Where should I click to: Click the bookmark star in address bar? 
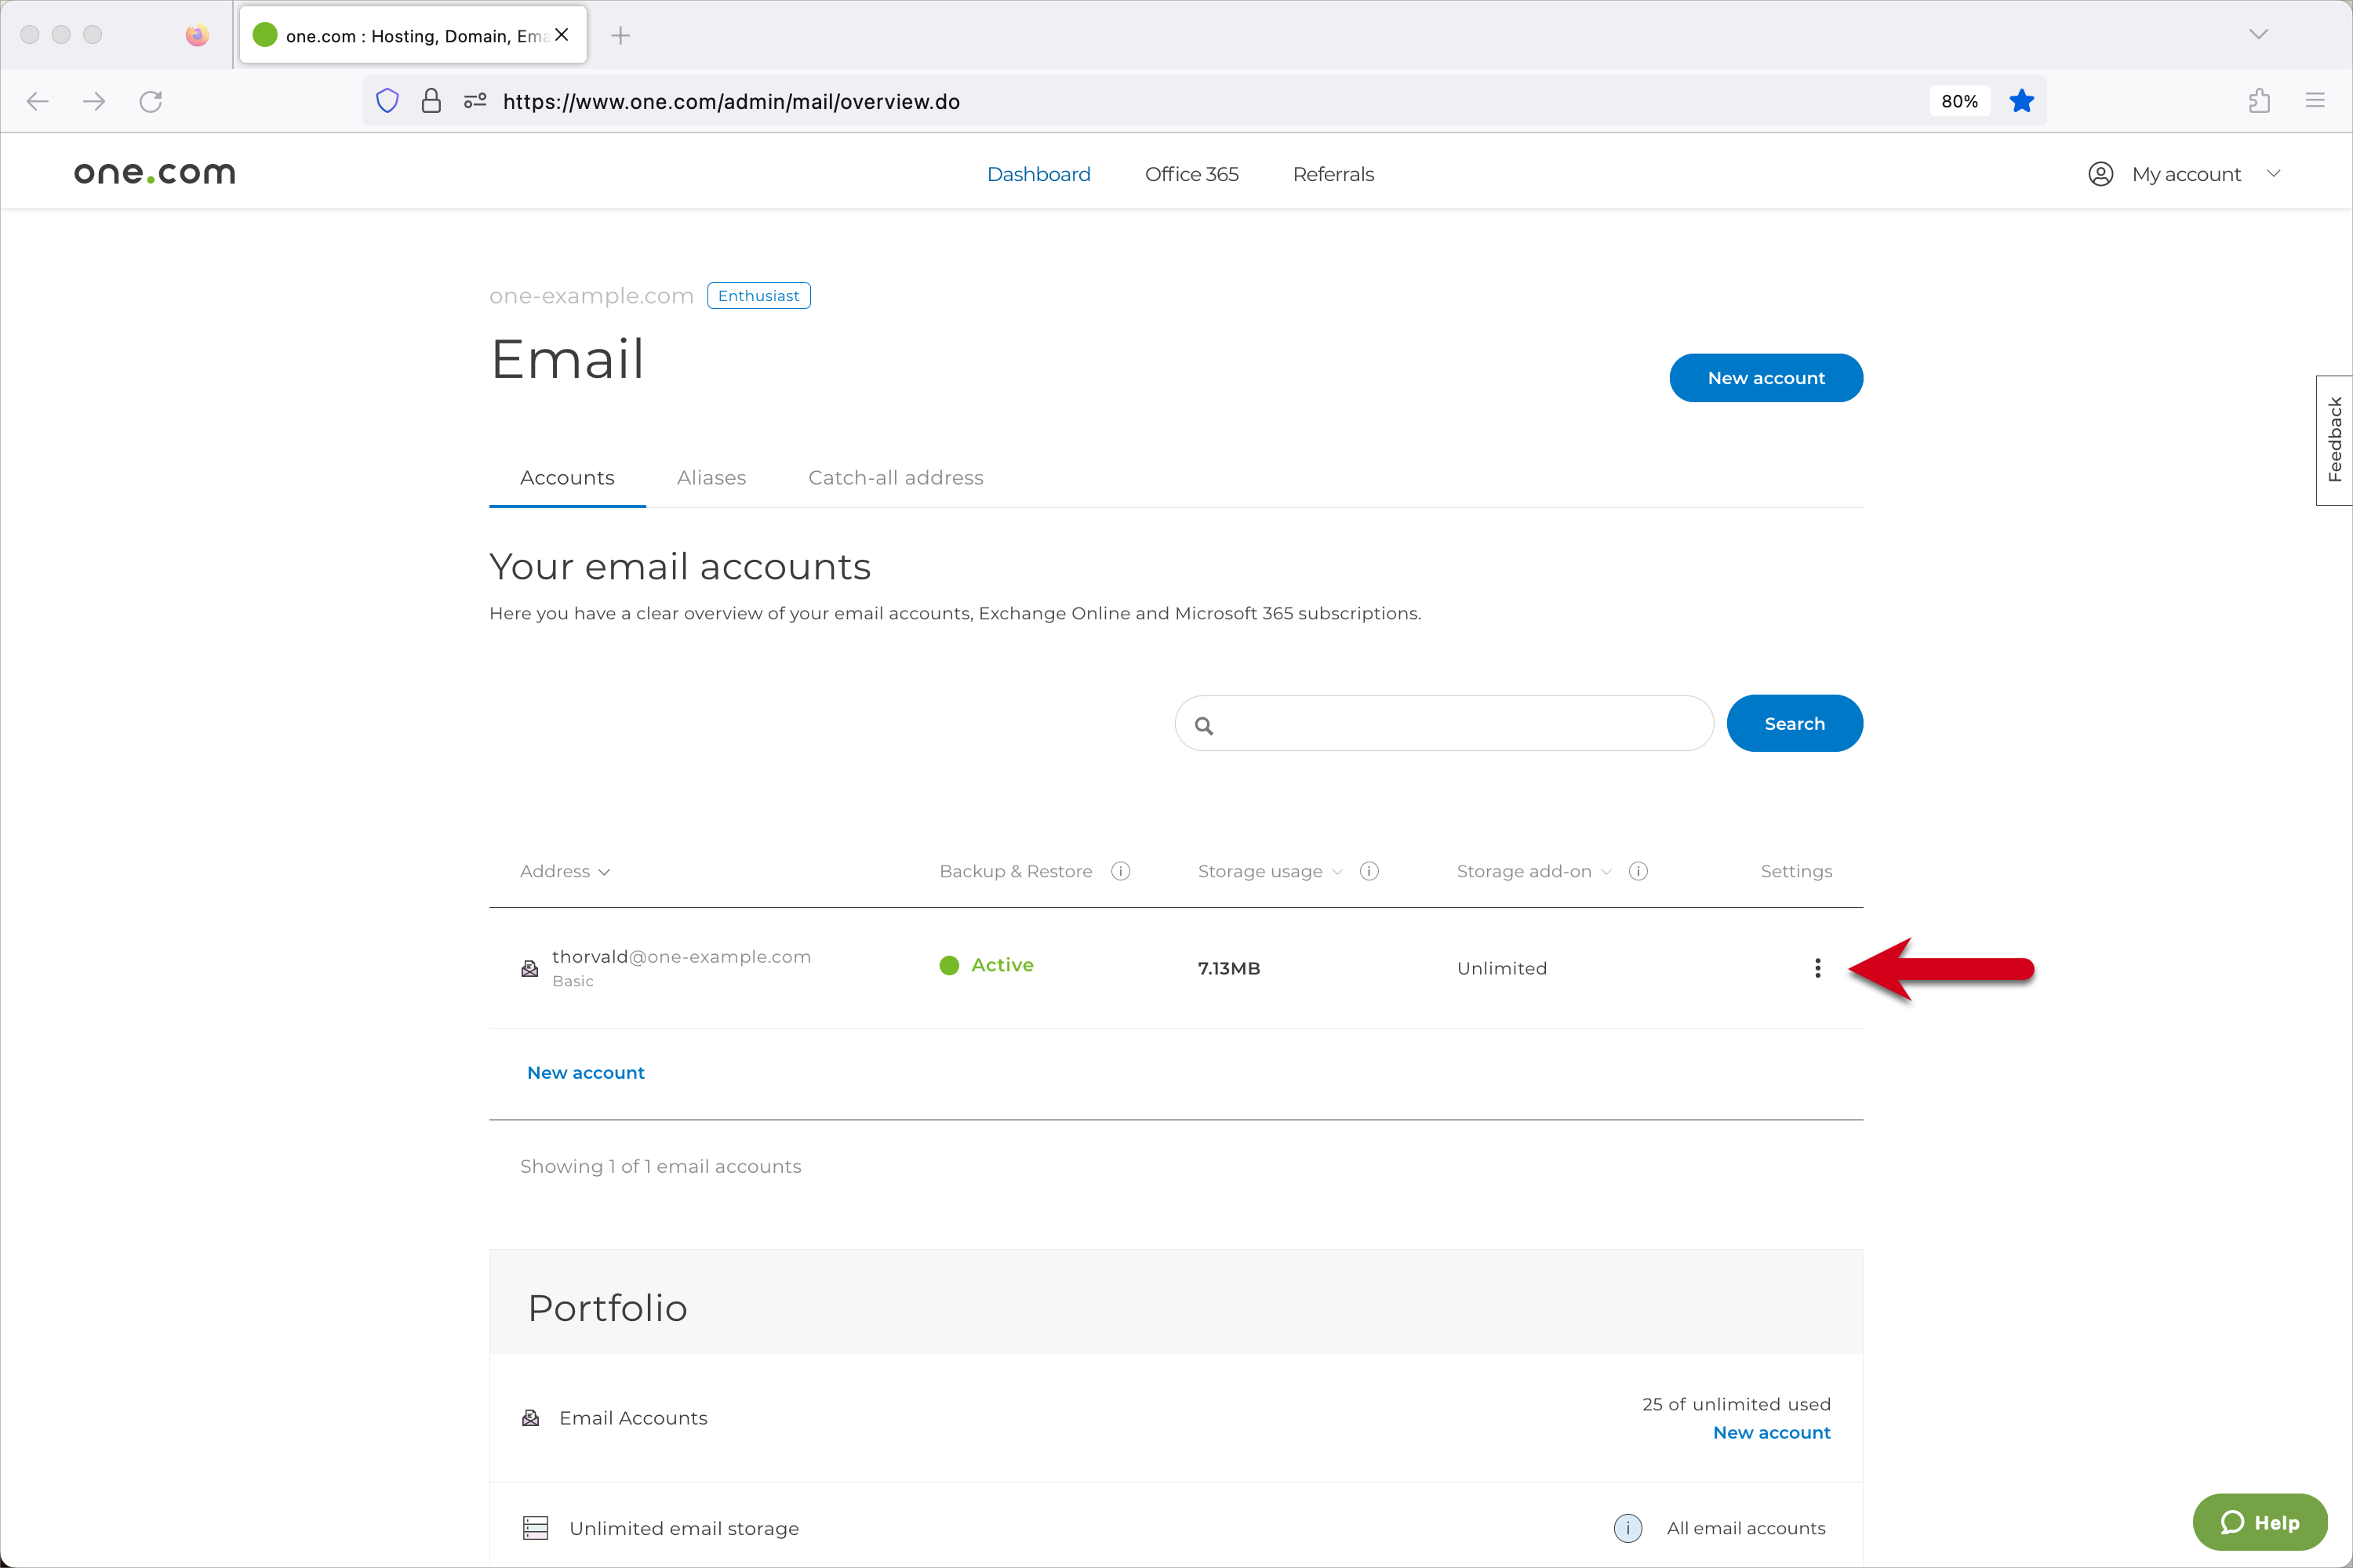(2021, 101)
